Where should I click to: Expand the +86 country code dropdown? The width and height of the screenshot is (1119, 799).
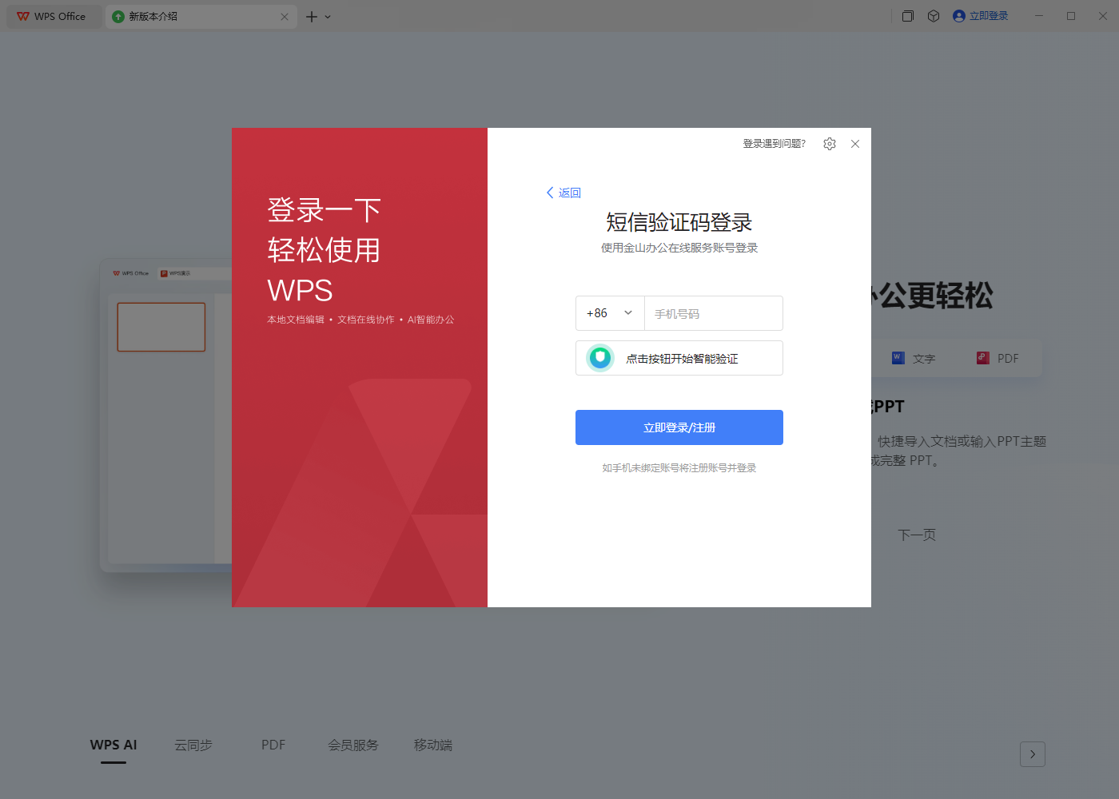pyautogui.click(x=610, y=313)
